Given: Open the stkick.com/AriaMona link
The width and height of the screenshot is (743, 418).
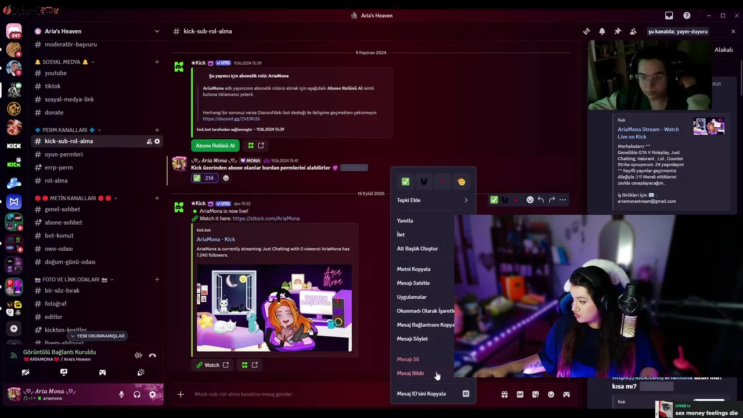Looking at the screenshot, I should pos(266,218).
